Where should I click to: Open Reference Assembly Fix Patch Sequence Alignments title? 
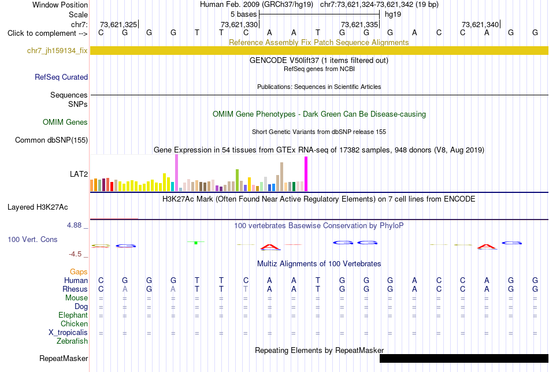pos(319,42)
